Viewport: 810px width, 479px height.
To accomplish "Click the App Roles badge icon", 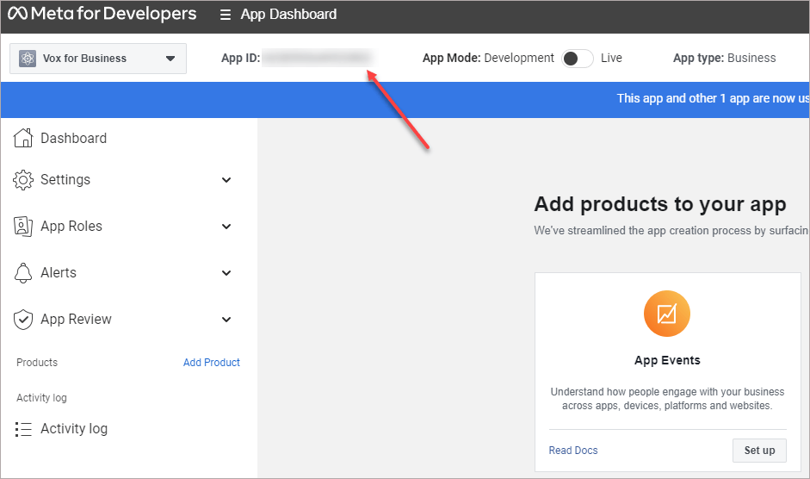I will coord(22,226).
